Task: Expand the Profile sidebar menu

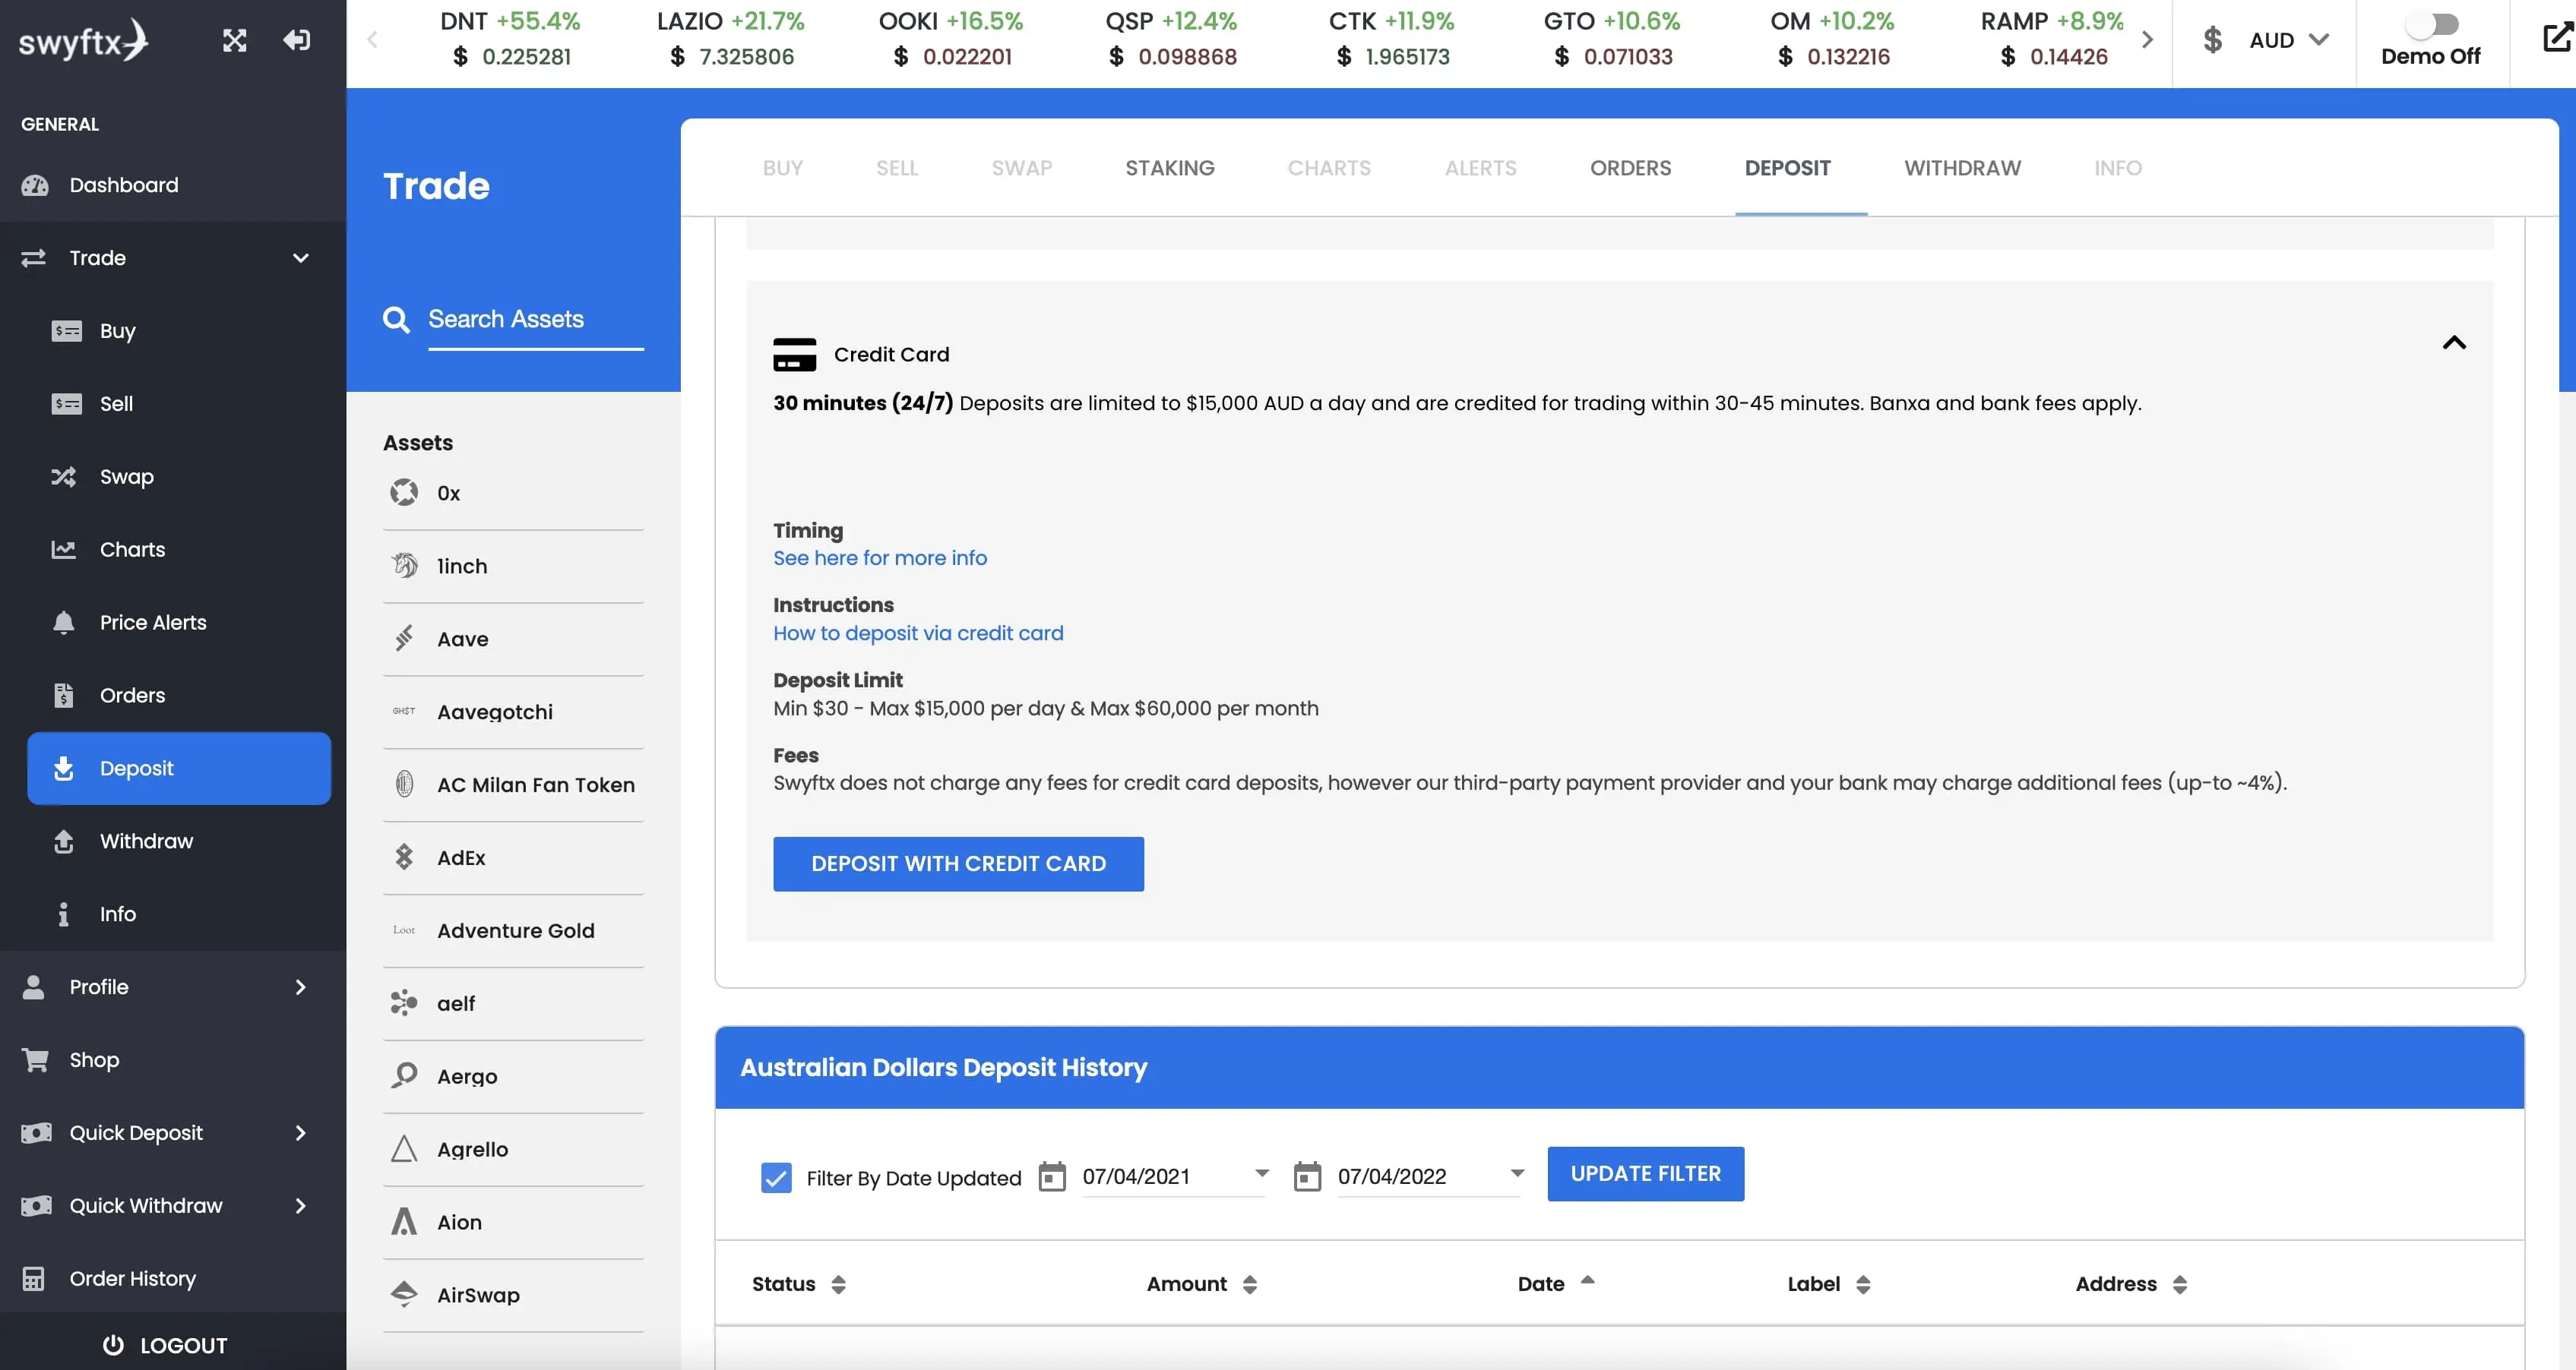Action: (300, 987)
